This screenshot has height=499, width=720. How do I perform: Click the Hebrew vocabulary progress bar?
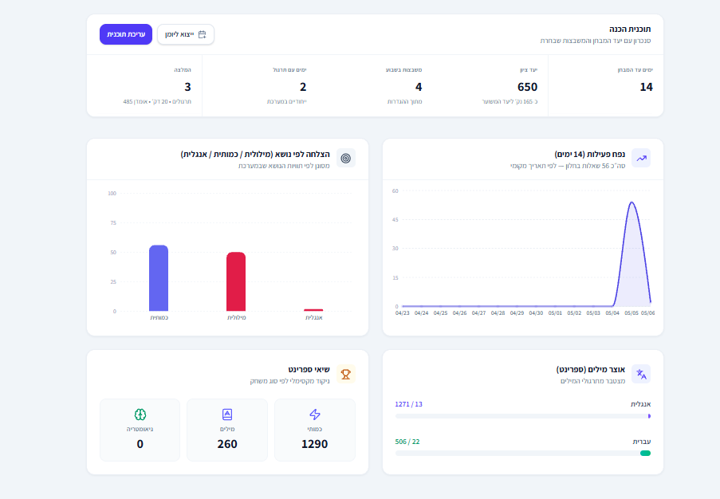click(522, 453)
